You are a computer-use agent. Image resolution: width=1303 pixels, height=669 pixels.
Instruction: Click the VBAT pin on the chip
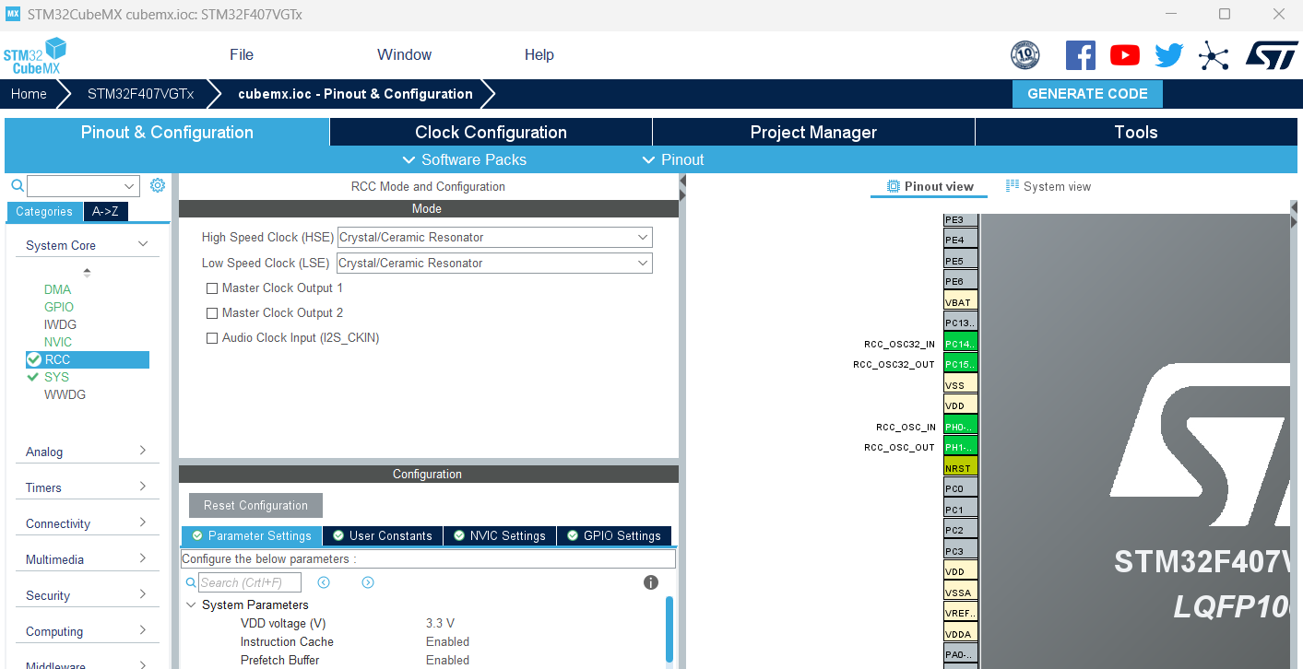pos(960,302)
